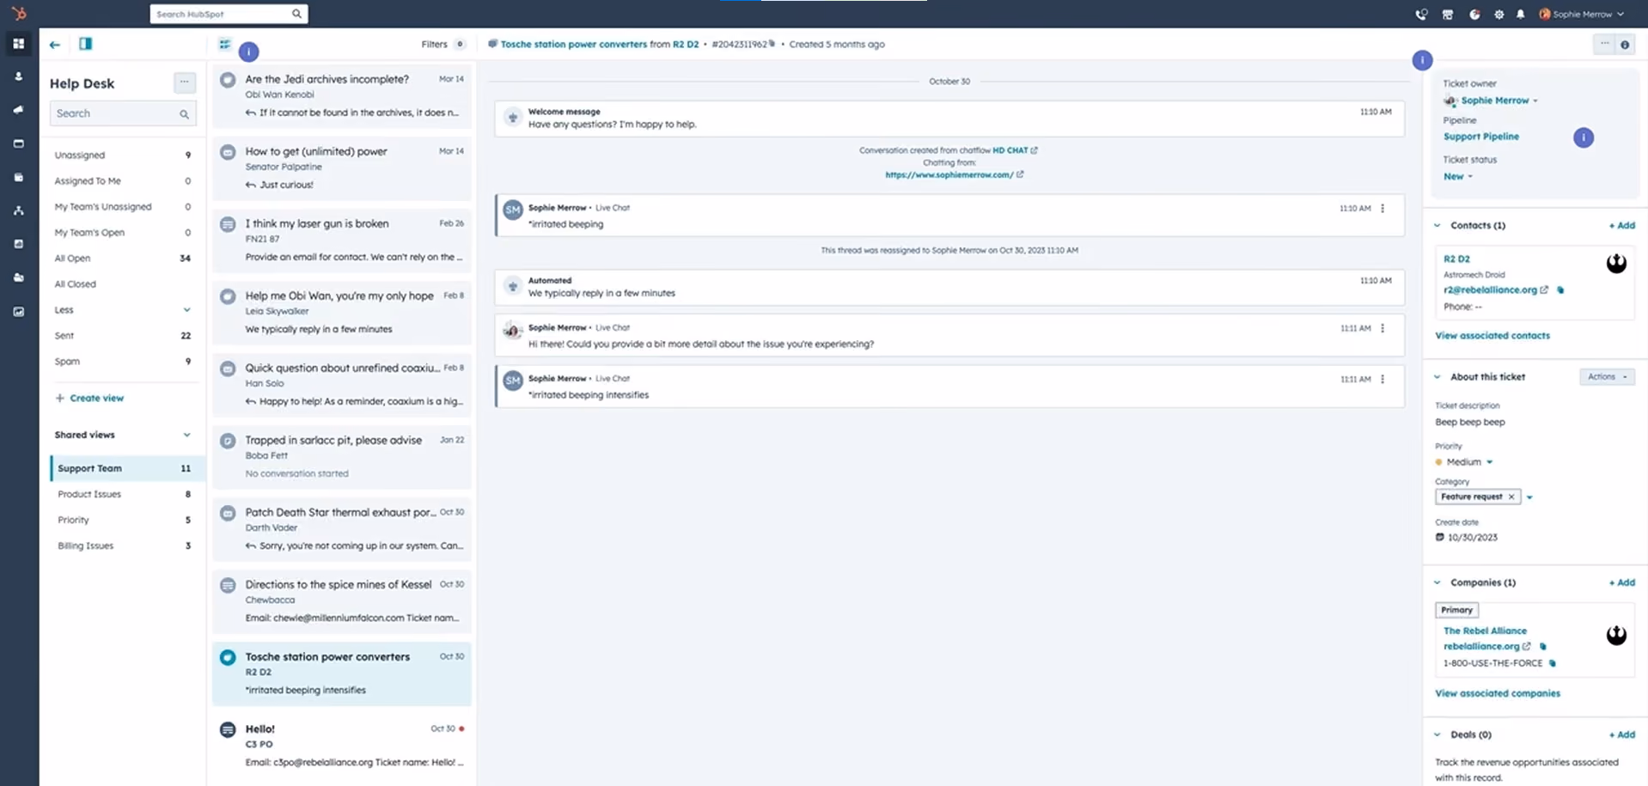Image resolution: width=1648 pixels, height=786 pixels.
Task: Open the Help Desk three-dots options button
Action: tap(184, 82)
